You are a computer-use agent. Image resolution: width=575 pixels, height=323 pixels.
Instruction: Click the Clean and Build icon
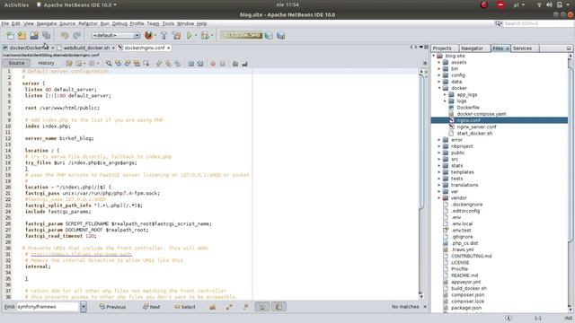177,36
